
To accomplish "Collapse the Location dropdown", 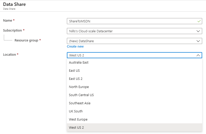I will click(135, 55).
